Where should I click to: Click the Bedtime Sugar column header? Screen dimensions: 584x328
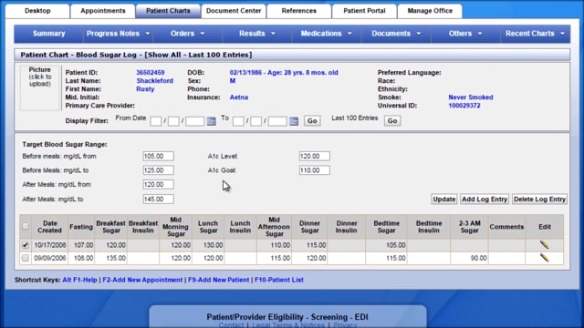386,227
